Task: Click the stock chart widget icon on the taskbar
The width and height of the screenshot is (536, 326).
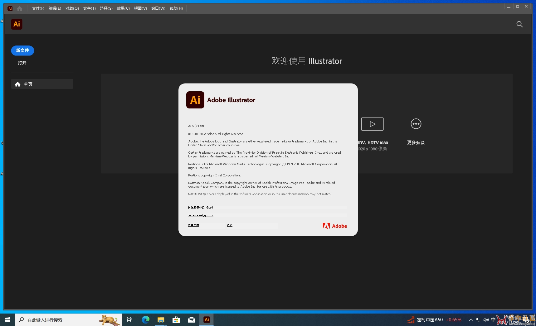Action: click(411, 320)
